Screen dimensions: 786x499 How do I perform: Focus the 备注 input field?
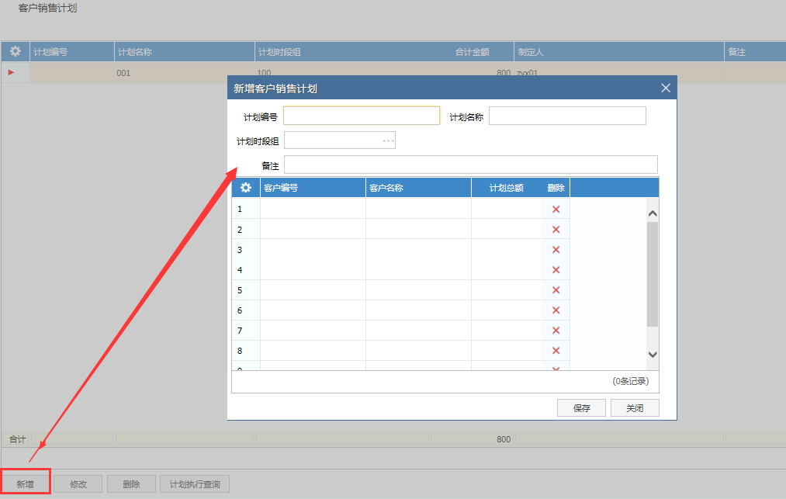click(x=471, y=165)
